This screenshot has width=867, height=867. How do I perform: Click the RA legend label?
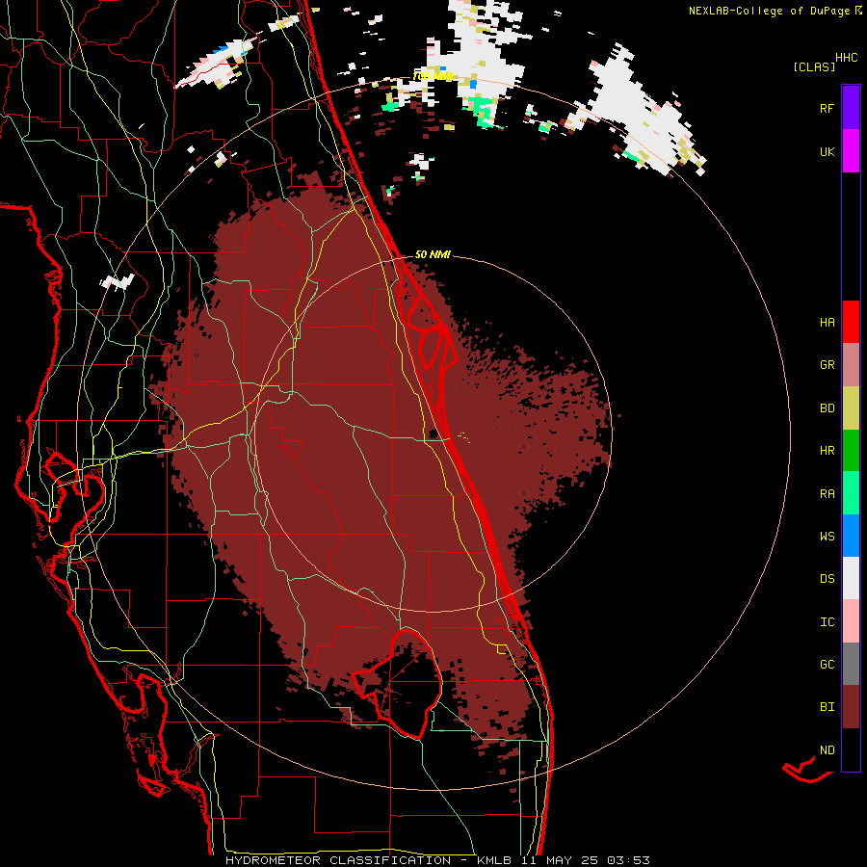coord(827,493)
